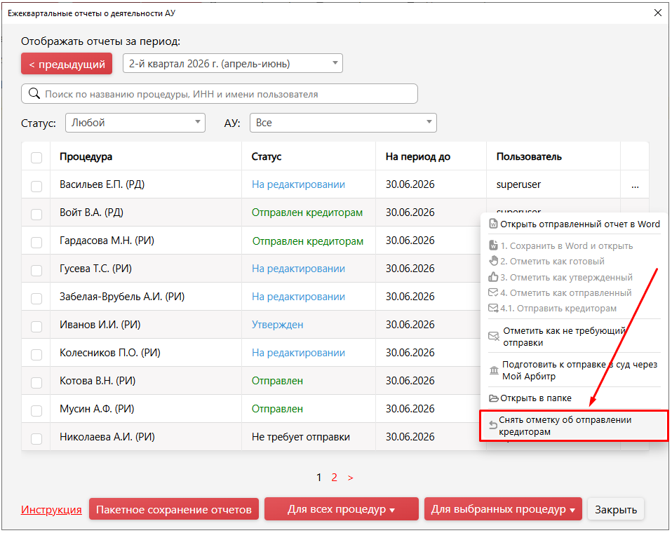Select the checkbox next to Иванов И.И. (РИ)
Screen dimensions: 672x533
point(36,326)
